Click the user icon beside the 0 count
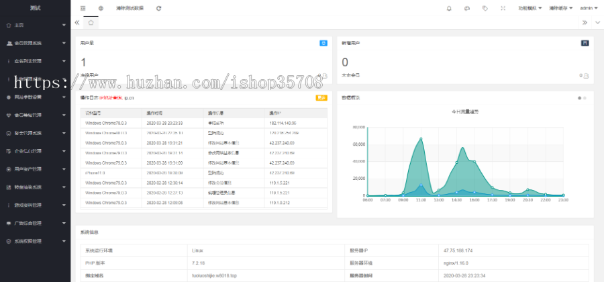Image resolution: width=604 pixels, height=282 pixels. [x=587, y=76]
